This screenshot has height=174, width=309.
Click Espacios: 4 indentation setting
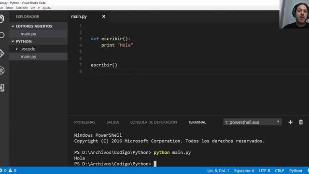(x=244, y=171)
